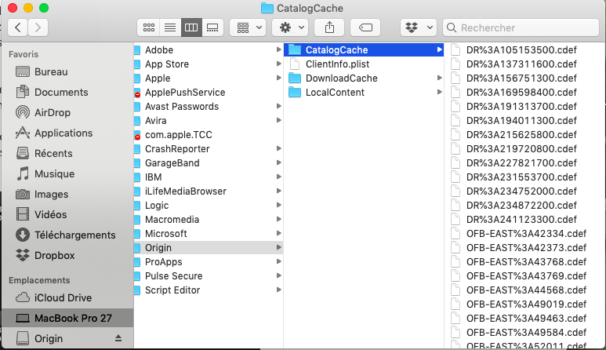
Task: Open the action gear menu
Action: click(x=289, y=27)
